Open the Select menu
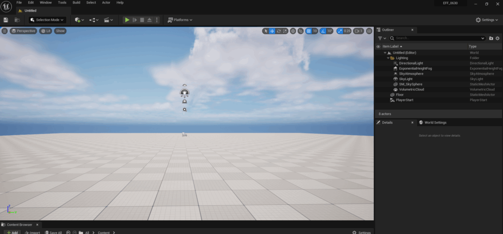 click(91, 2)
